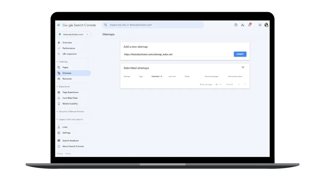The height and width of the screenshot is (181, 325).
Task: Select Pages in the sidebar
Action: 65,67
